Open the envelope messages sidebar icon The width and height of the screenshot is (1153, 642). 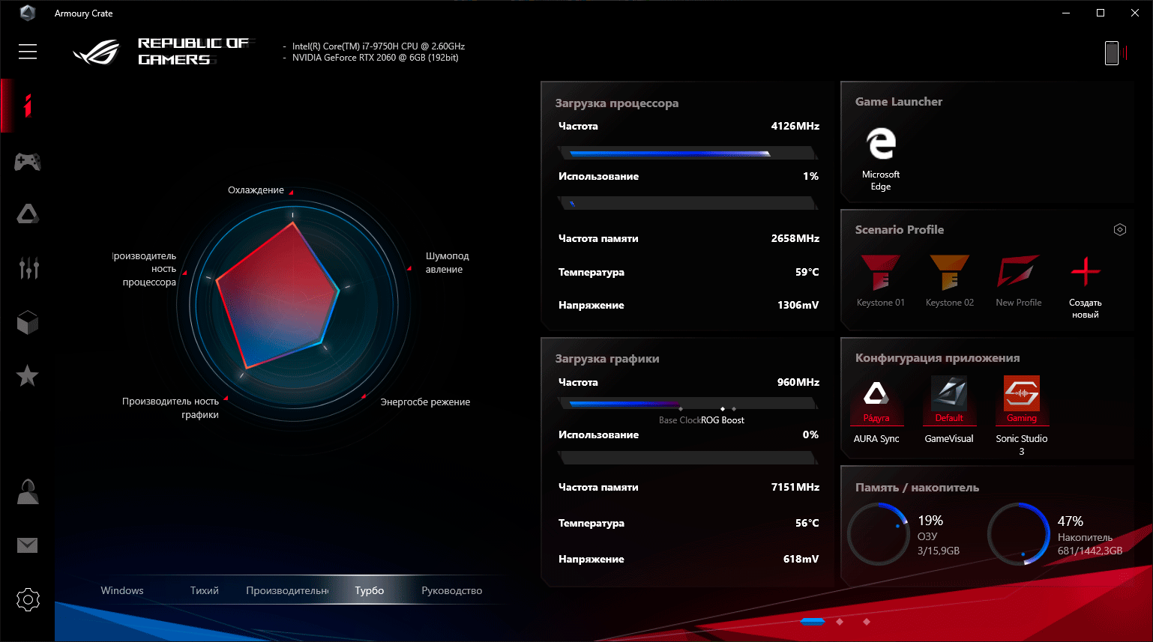click(x=28, y=545)
